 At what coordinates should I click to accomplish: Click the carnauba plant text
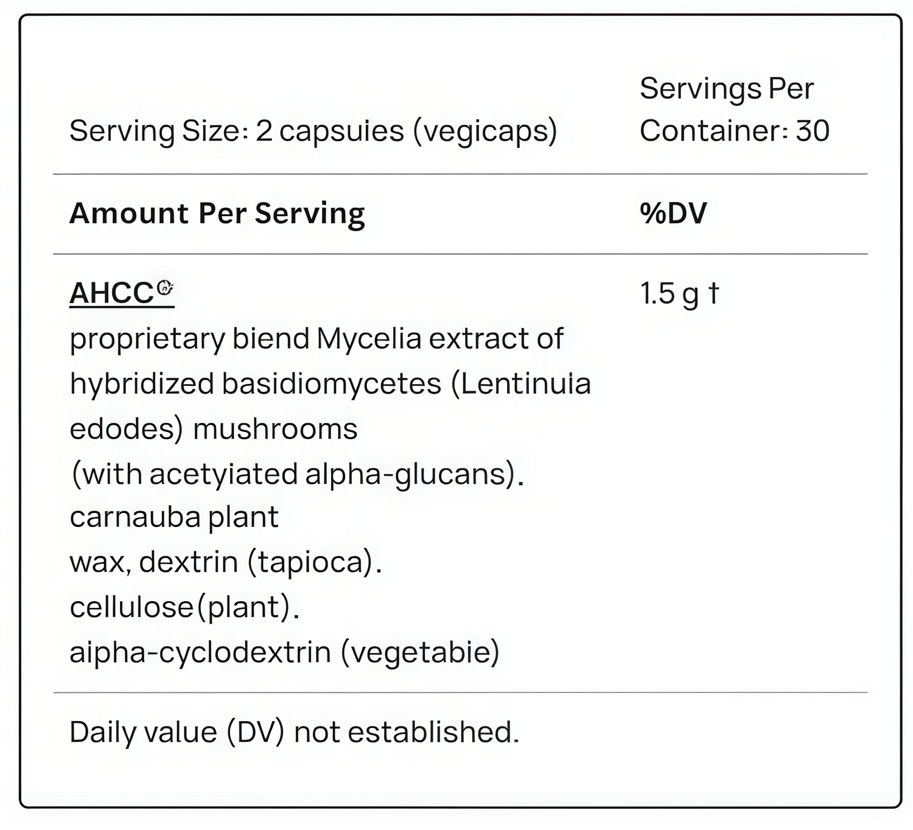[174, 517]
